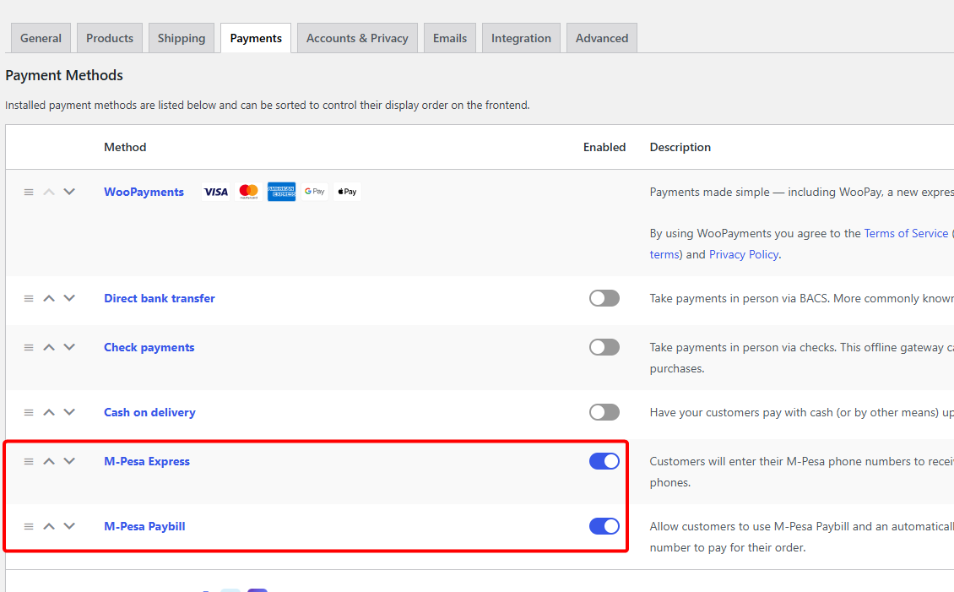Viewport: 954px width, 592px height.
Task: Click WooPayments move up arrow
Action: tap(49, 192)
